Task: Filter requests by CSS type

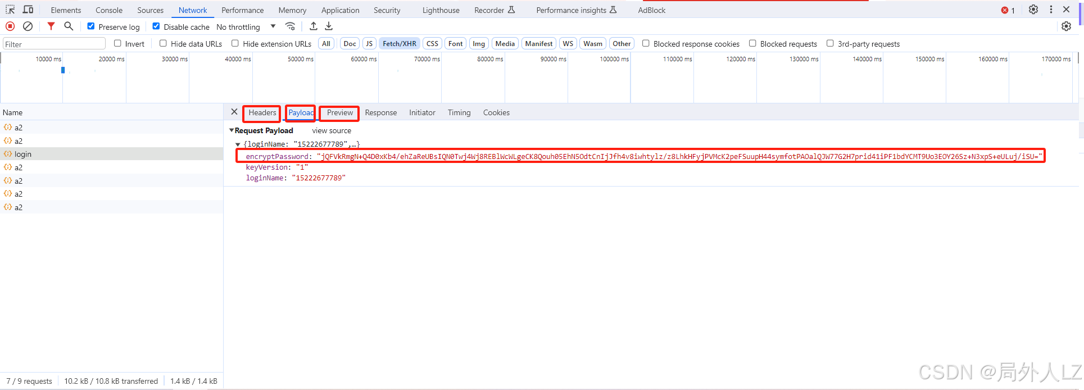Action: (432, 43)
